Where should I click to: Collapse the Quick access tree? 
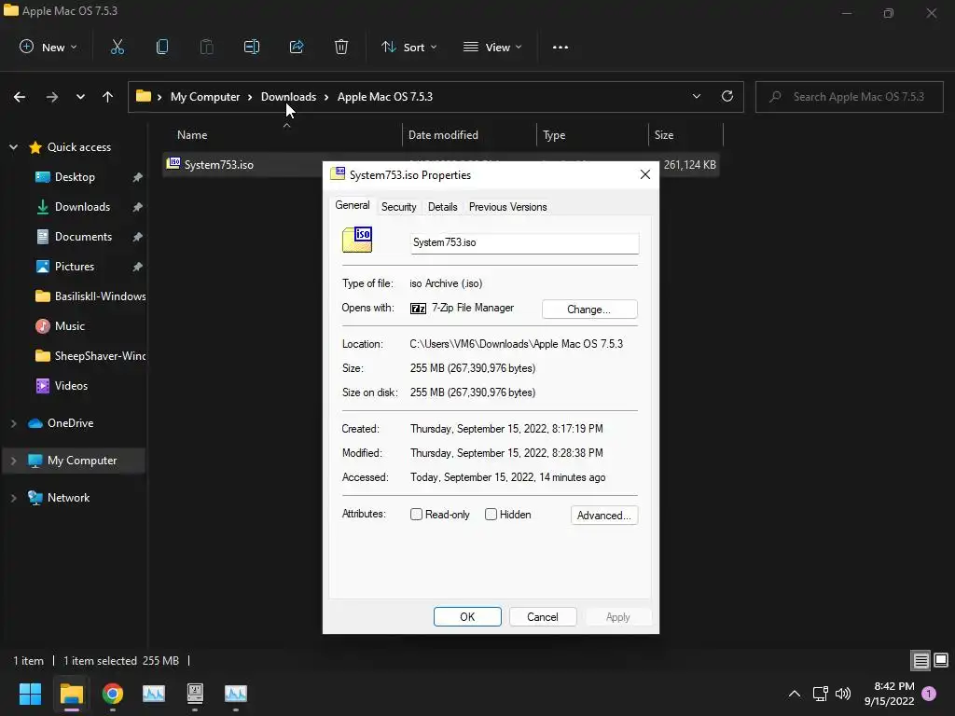pyautogui.click(x=13, y=147)
